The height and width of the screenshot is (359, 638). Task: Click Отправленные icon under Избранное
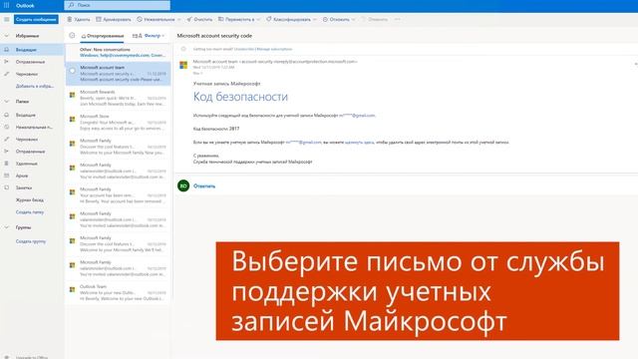tap(7, 62)
